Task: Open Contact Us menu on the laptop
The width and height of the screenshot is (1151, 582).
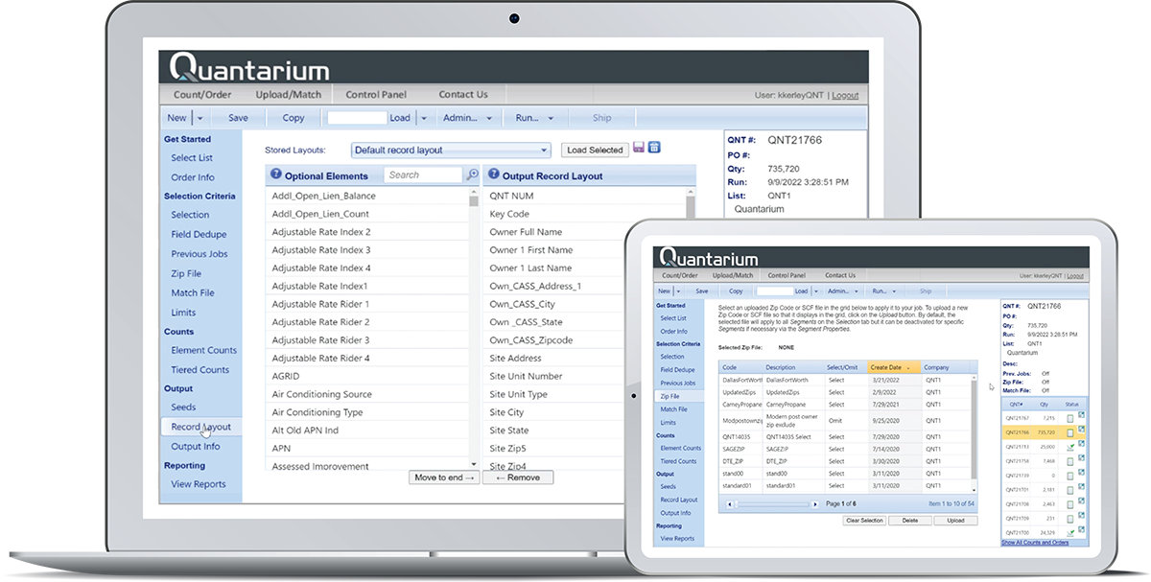Action: 463,94
